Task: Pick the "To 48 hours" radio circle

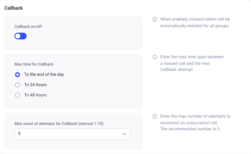Action: pos(17,95)
